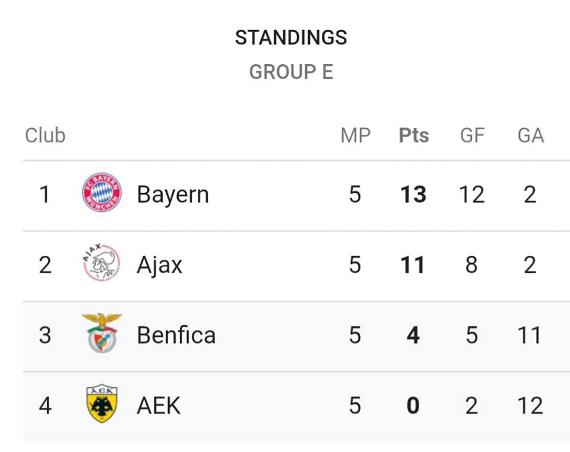Image resolution: width=570 pixels, height=452 pixels.
Task: Open the Bayern team name link
Action: click(x=173, y=195)
